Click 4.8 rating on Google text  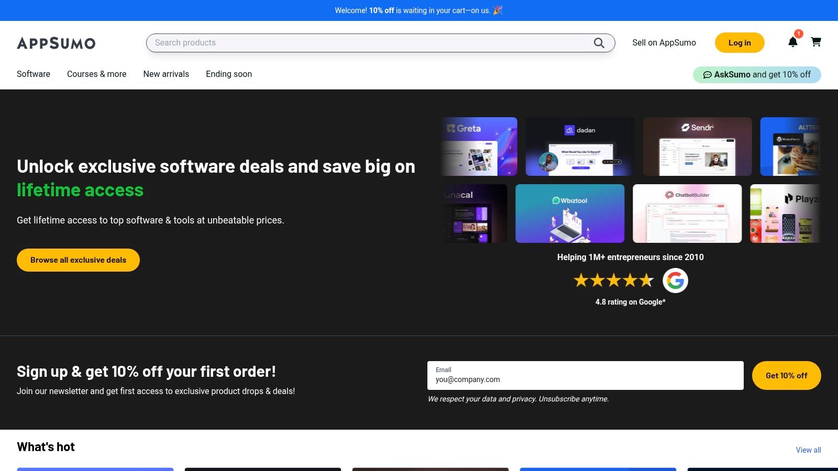click(x=630, y=302)
